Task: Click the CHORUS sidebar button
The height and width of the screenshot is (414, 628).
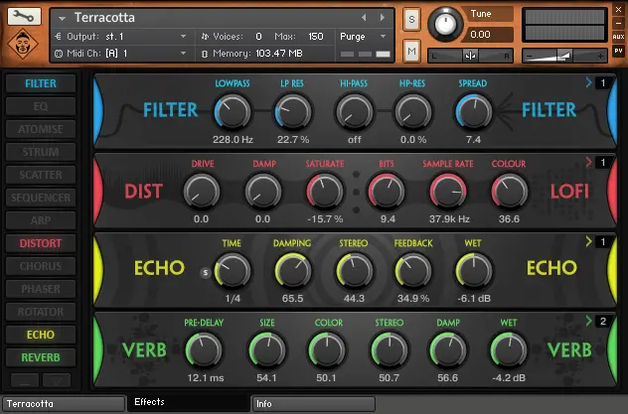Action: [x=41, y=266]
